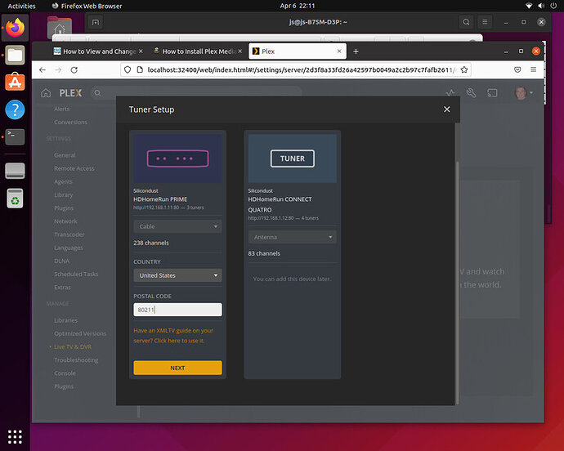The width and height of the screenshot is (564, 451).
Task: Click the terminal window search icon
Action: [x=466, y=22]
